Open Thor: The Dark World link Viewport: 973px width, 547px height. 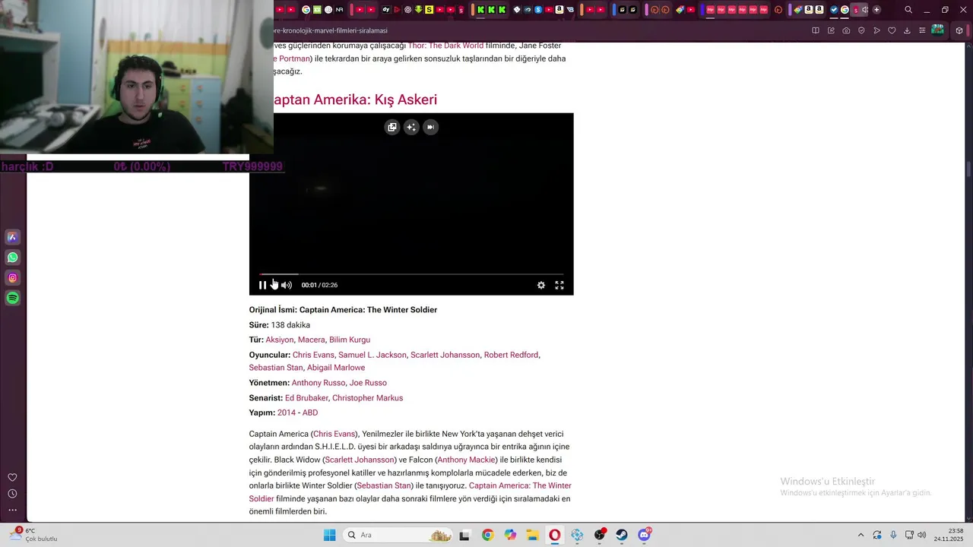(445, 46)
